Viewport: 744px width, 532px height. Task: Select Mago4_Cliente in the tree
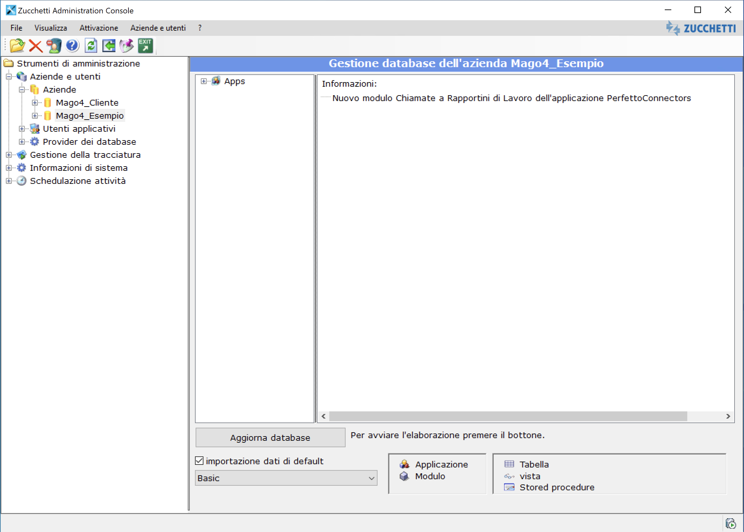click(87, 103)
